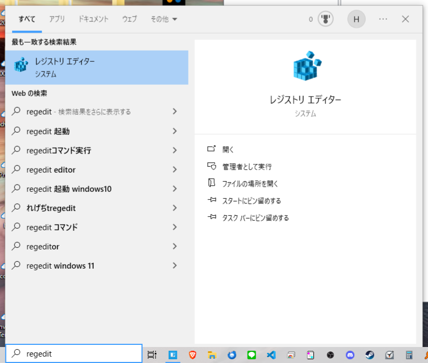Image resolution: width=428 pixels, height=363 pixels.
Task: Click the search magnifier beside 'regedit editor'
Action: [x=16, y=170]
